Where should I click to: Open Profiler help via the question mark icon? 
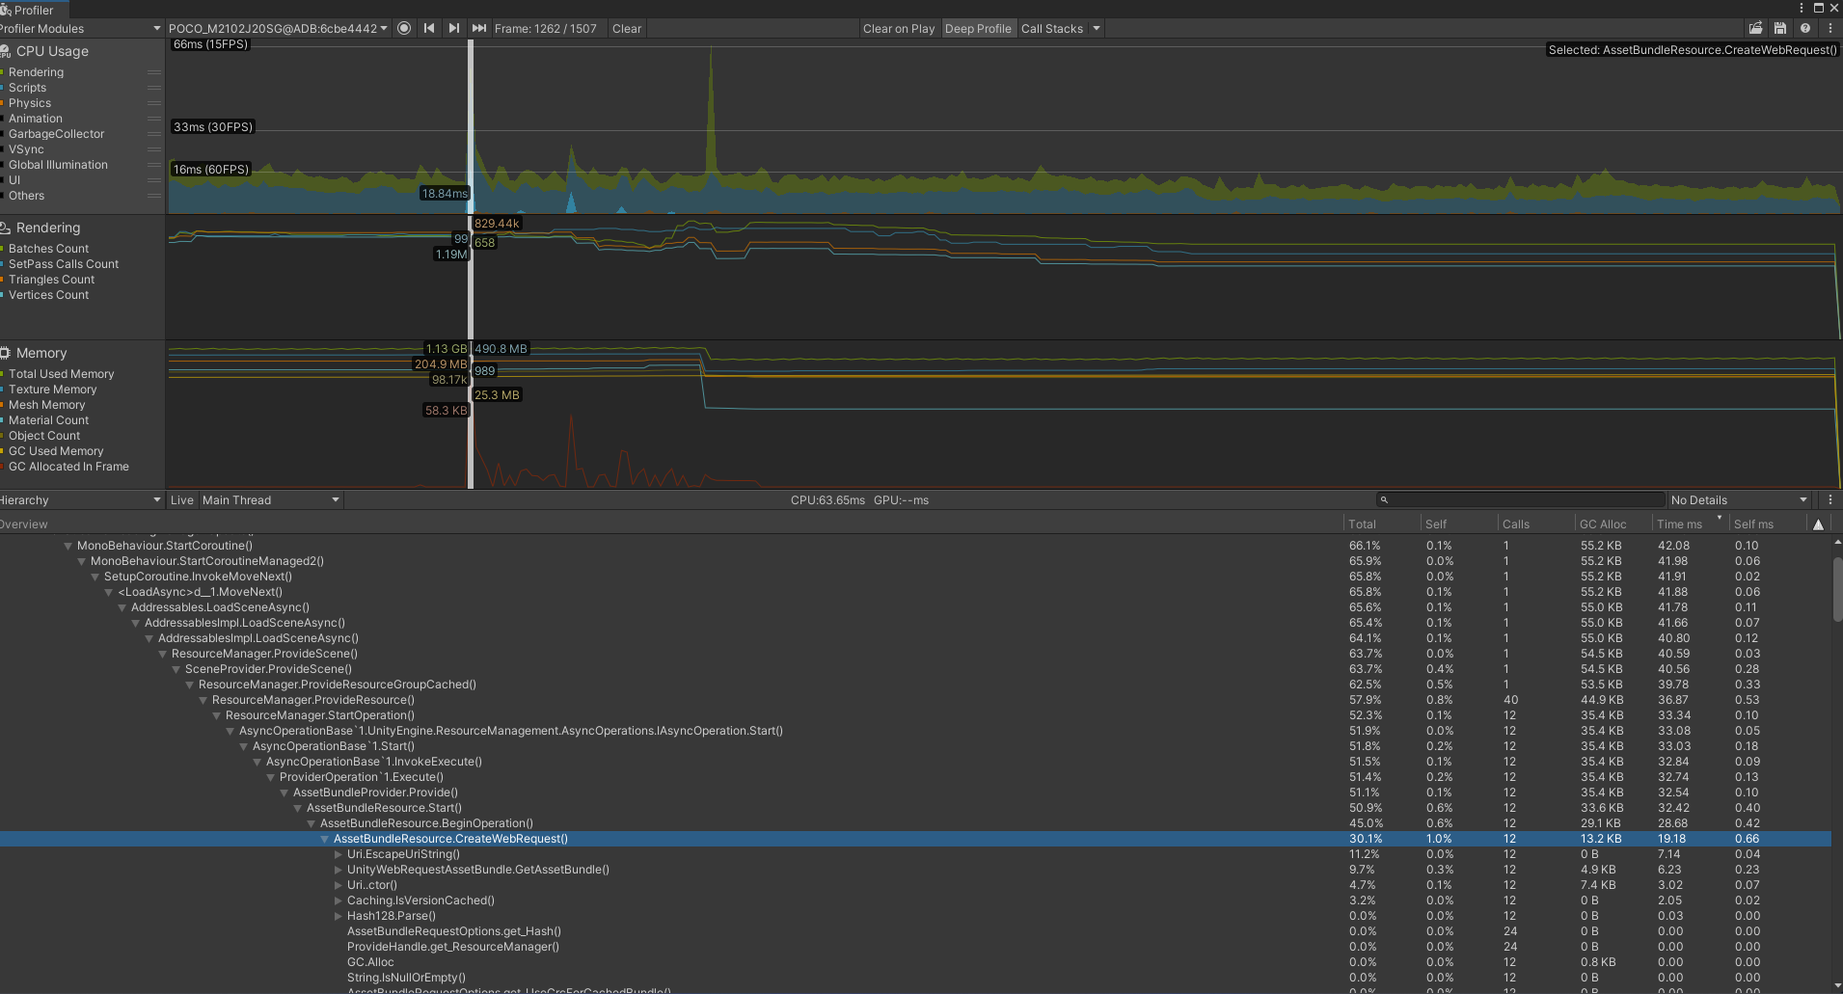(x=1804, y=28)
